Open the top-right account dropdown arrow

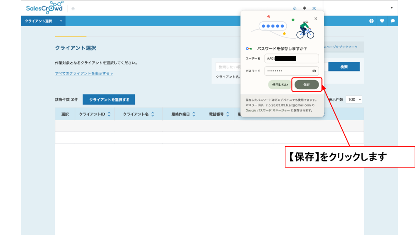coord(392,8)
